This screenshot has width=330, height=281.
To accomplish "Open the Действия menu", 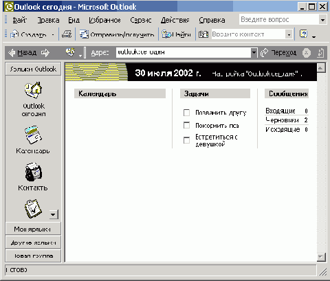I will click(175, 20).
